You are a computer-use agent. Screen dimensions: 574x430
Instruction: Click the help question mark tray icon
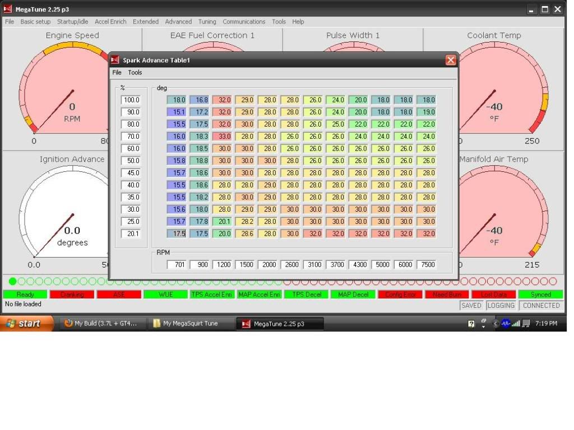(x=471, y=324)
